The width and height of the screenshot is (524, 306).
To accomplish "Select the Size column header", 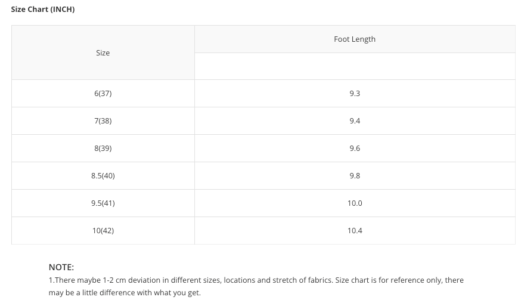I will (x=103, y=53).
